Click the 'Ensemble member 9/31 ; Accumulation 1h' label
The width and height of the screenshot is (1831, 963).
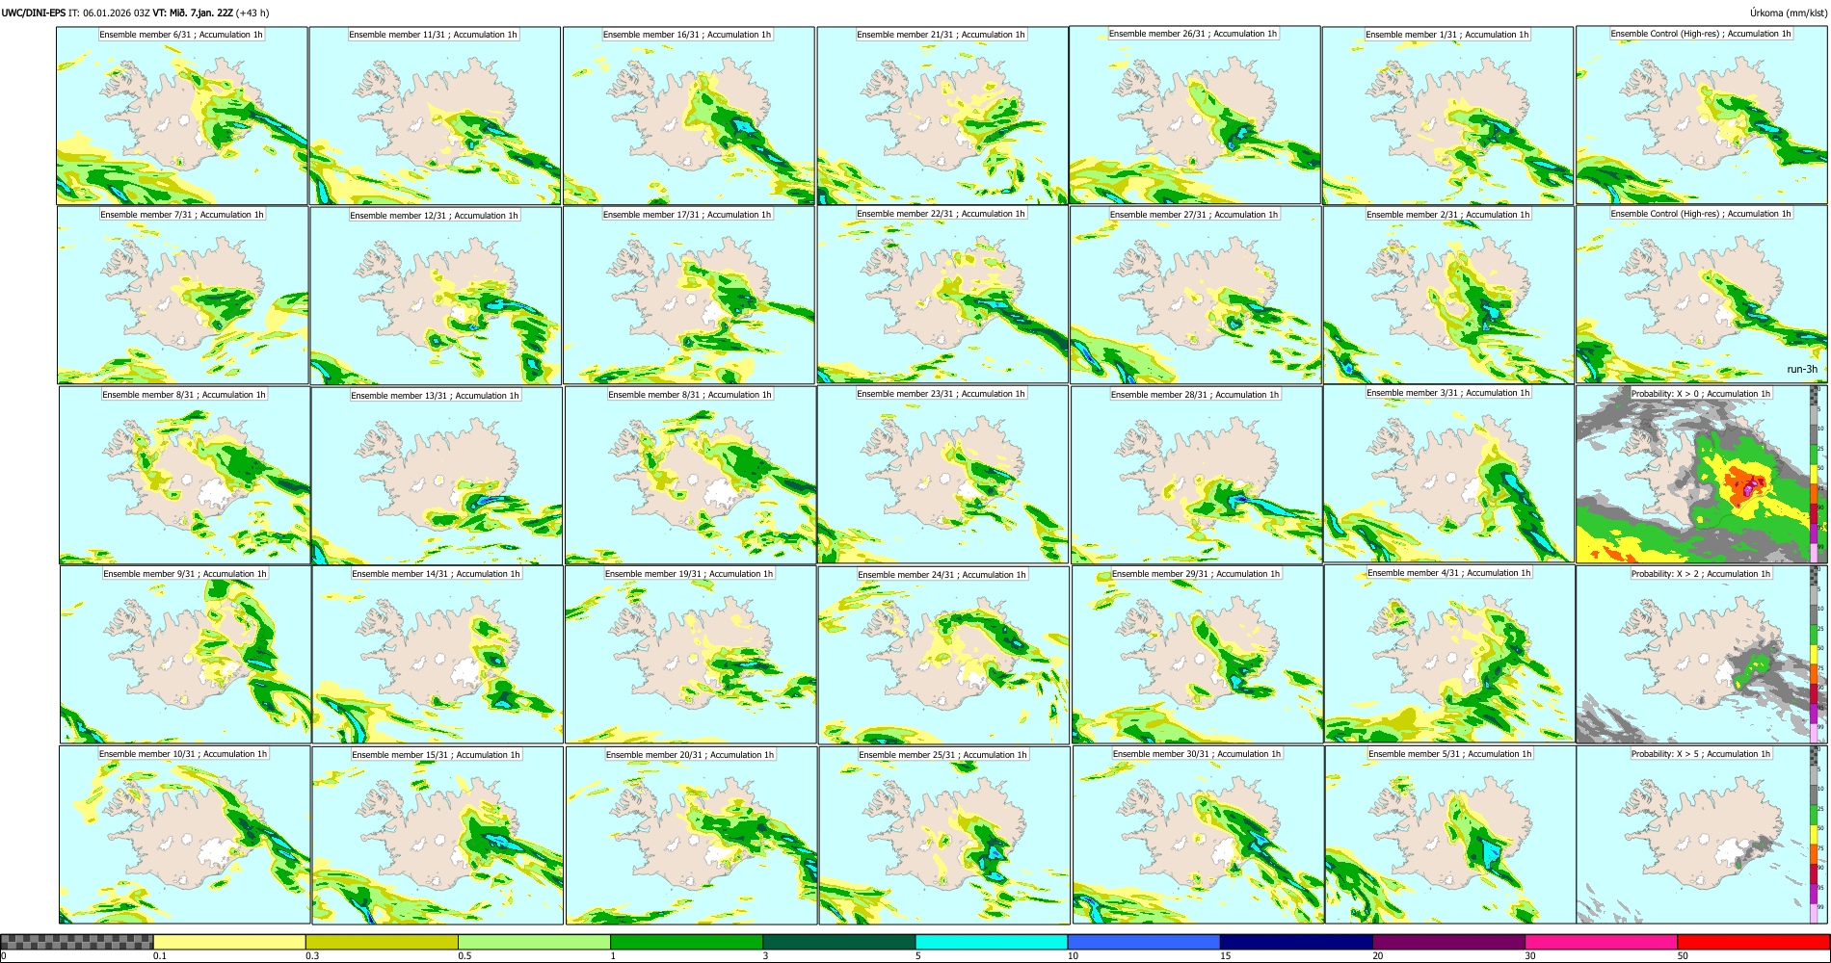[x=185, y=574]
